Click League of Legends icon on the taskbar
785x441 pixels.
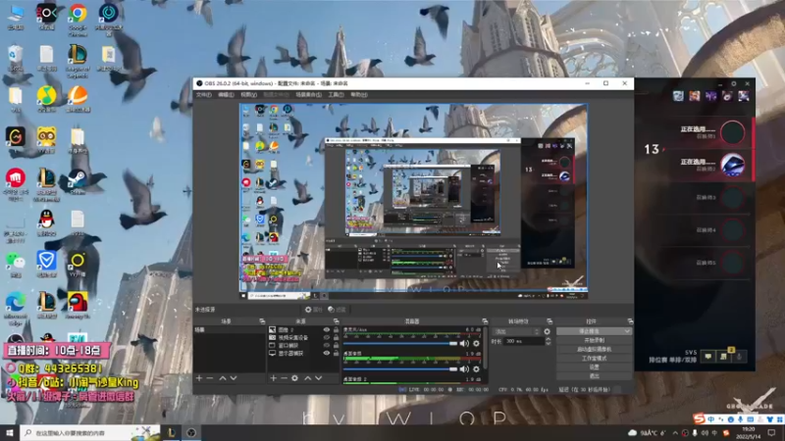tap(171, 432)
